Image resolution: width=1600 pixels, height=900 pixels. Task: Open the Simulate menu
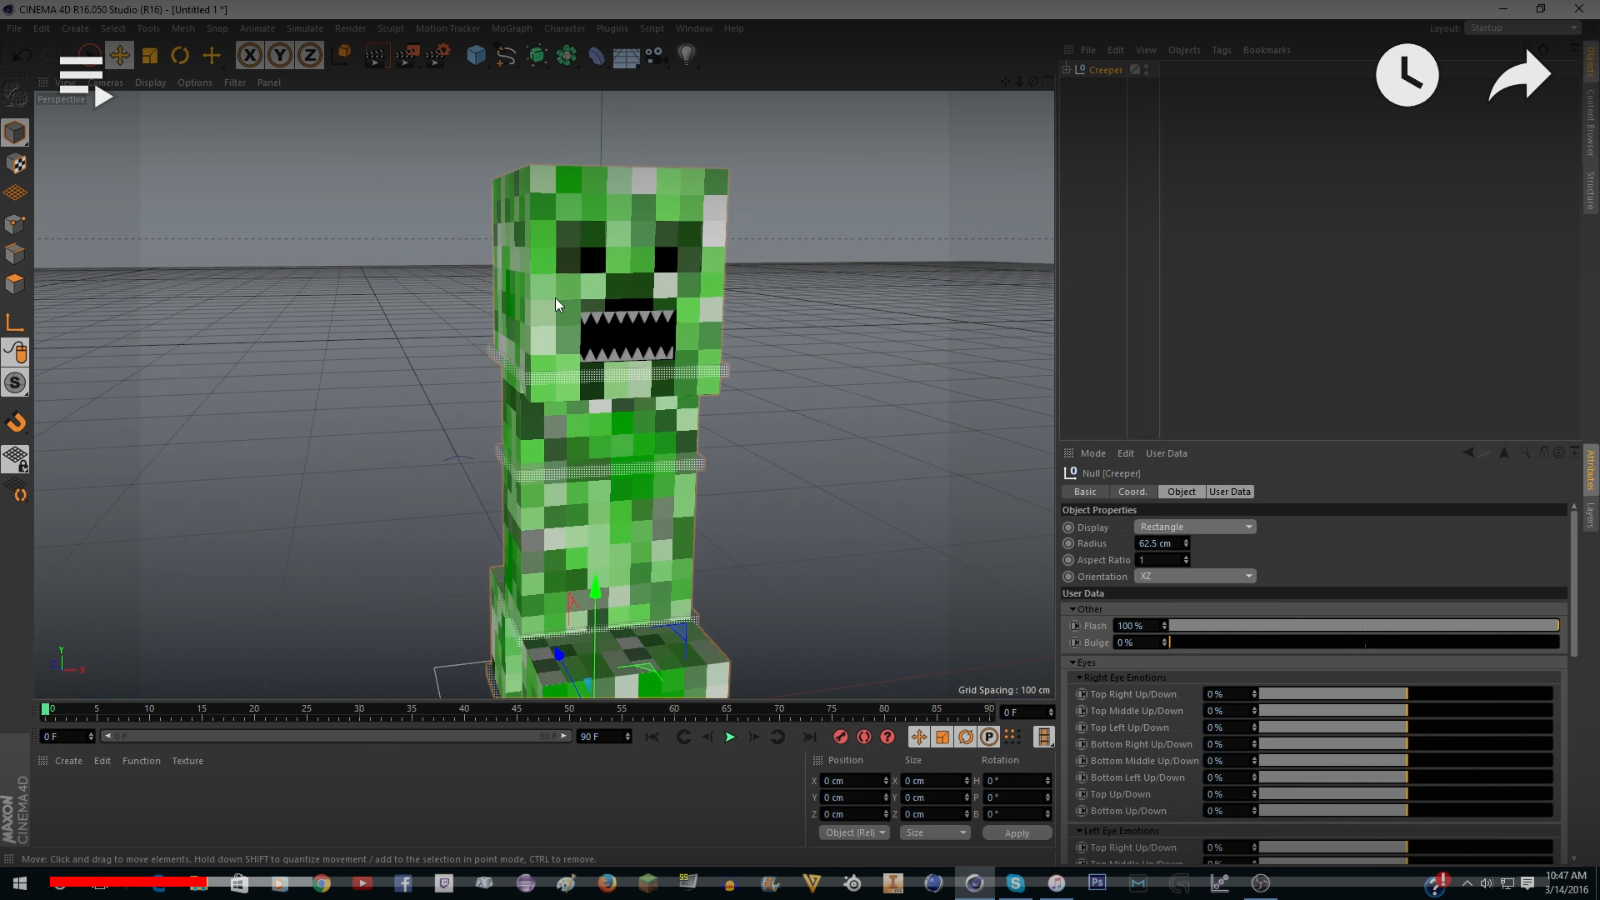[304, 28]
